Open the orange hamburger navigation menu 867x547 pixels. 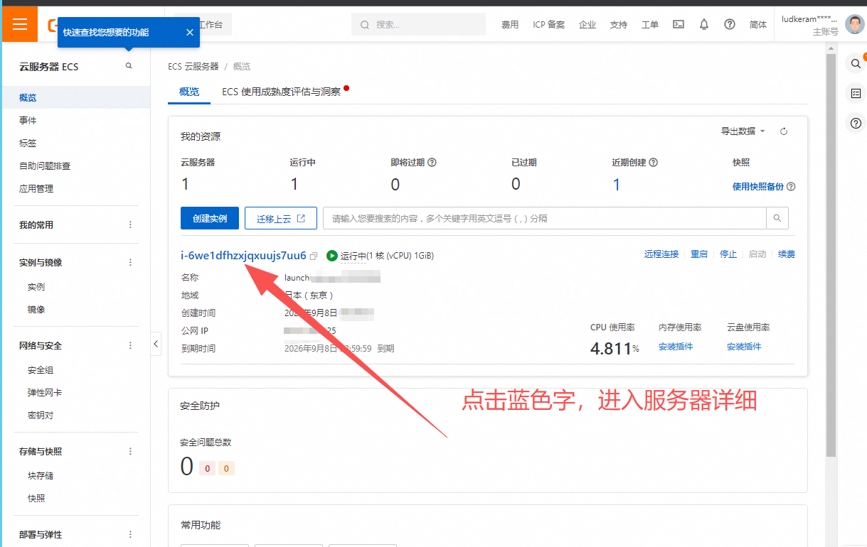19,24
